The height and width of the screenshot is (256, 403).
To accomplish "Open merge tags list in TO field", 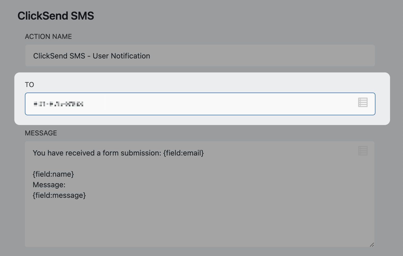I will [362, 102].
